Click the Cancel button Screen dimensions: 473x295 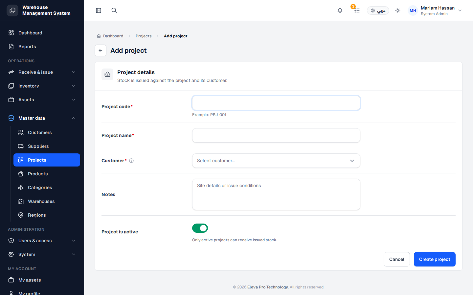(x=397, y=259)
